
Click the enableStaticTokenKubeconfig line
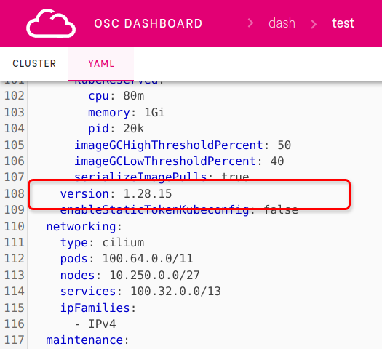(x=179, y=211)
